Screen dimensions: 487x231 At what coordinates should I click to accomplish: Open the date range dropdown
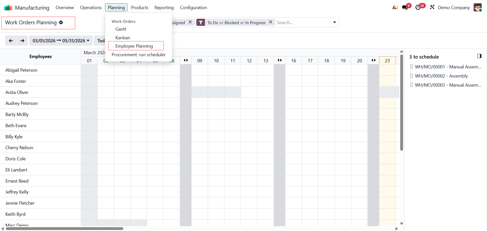[61, 41]
